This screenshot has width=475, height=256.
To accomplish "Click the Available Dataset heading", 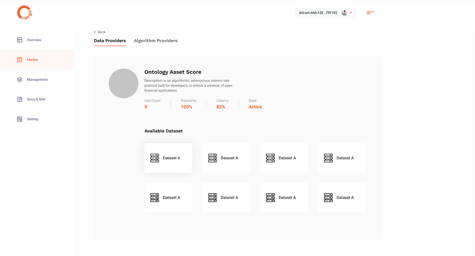I will click(164, 131).
